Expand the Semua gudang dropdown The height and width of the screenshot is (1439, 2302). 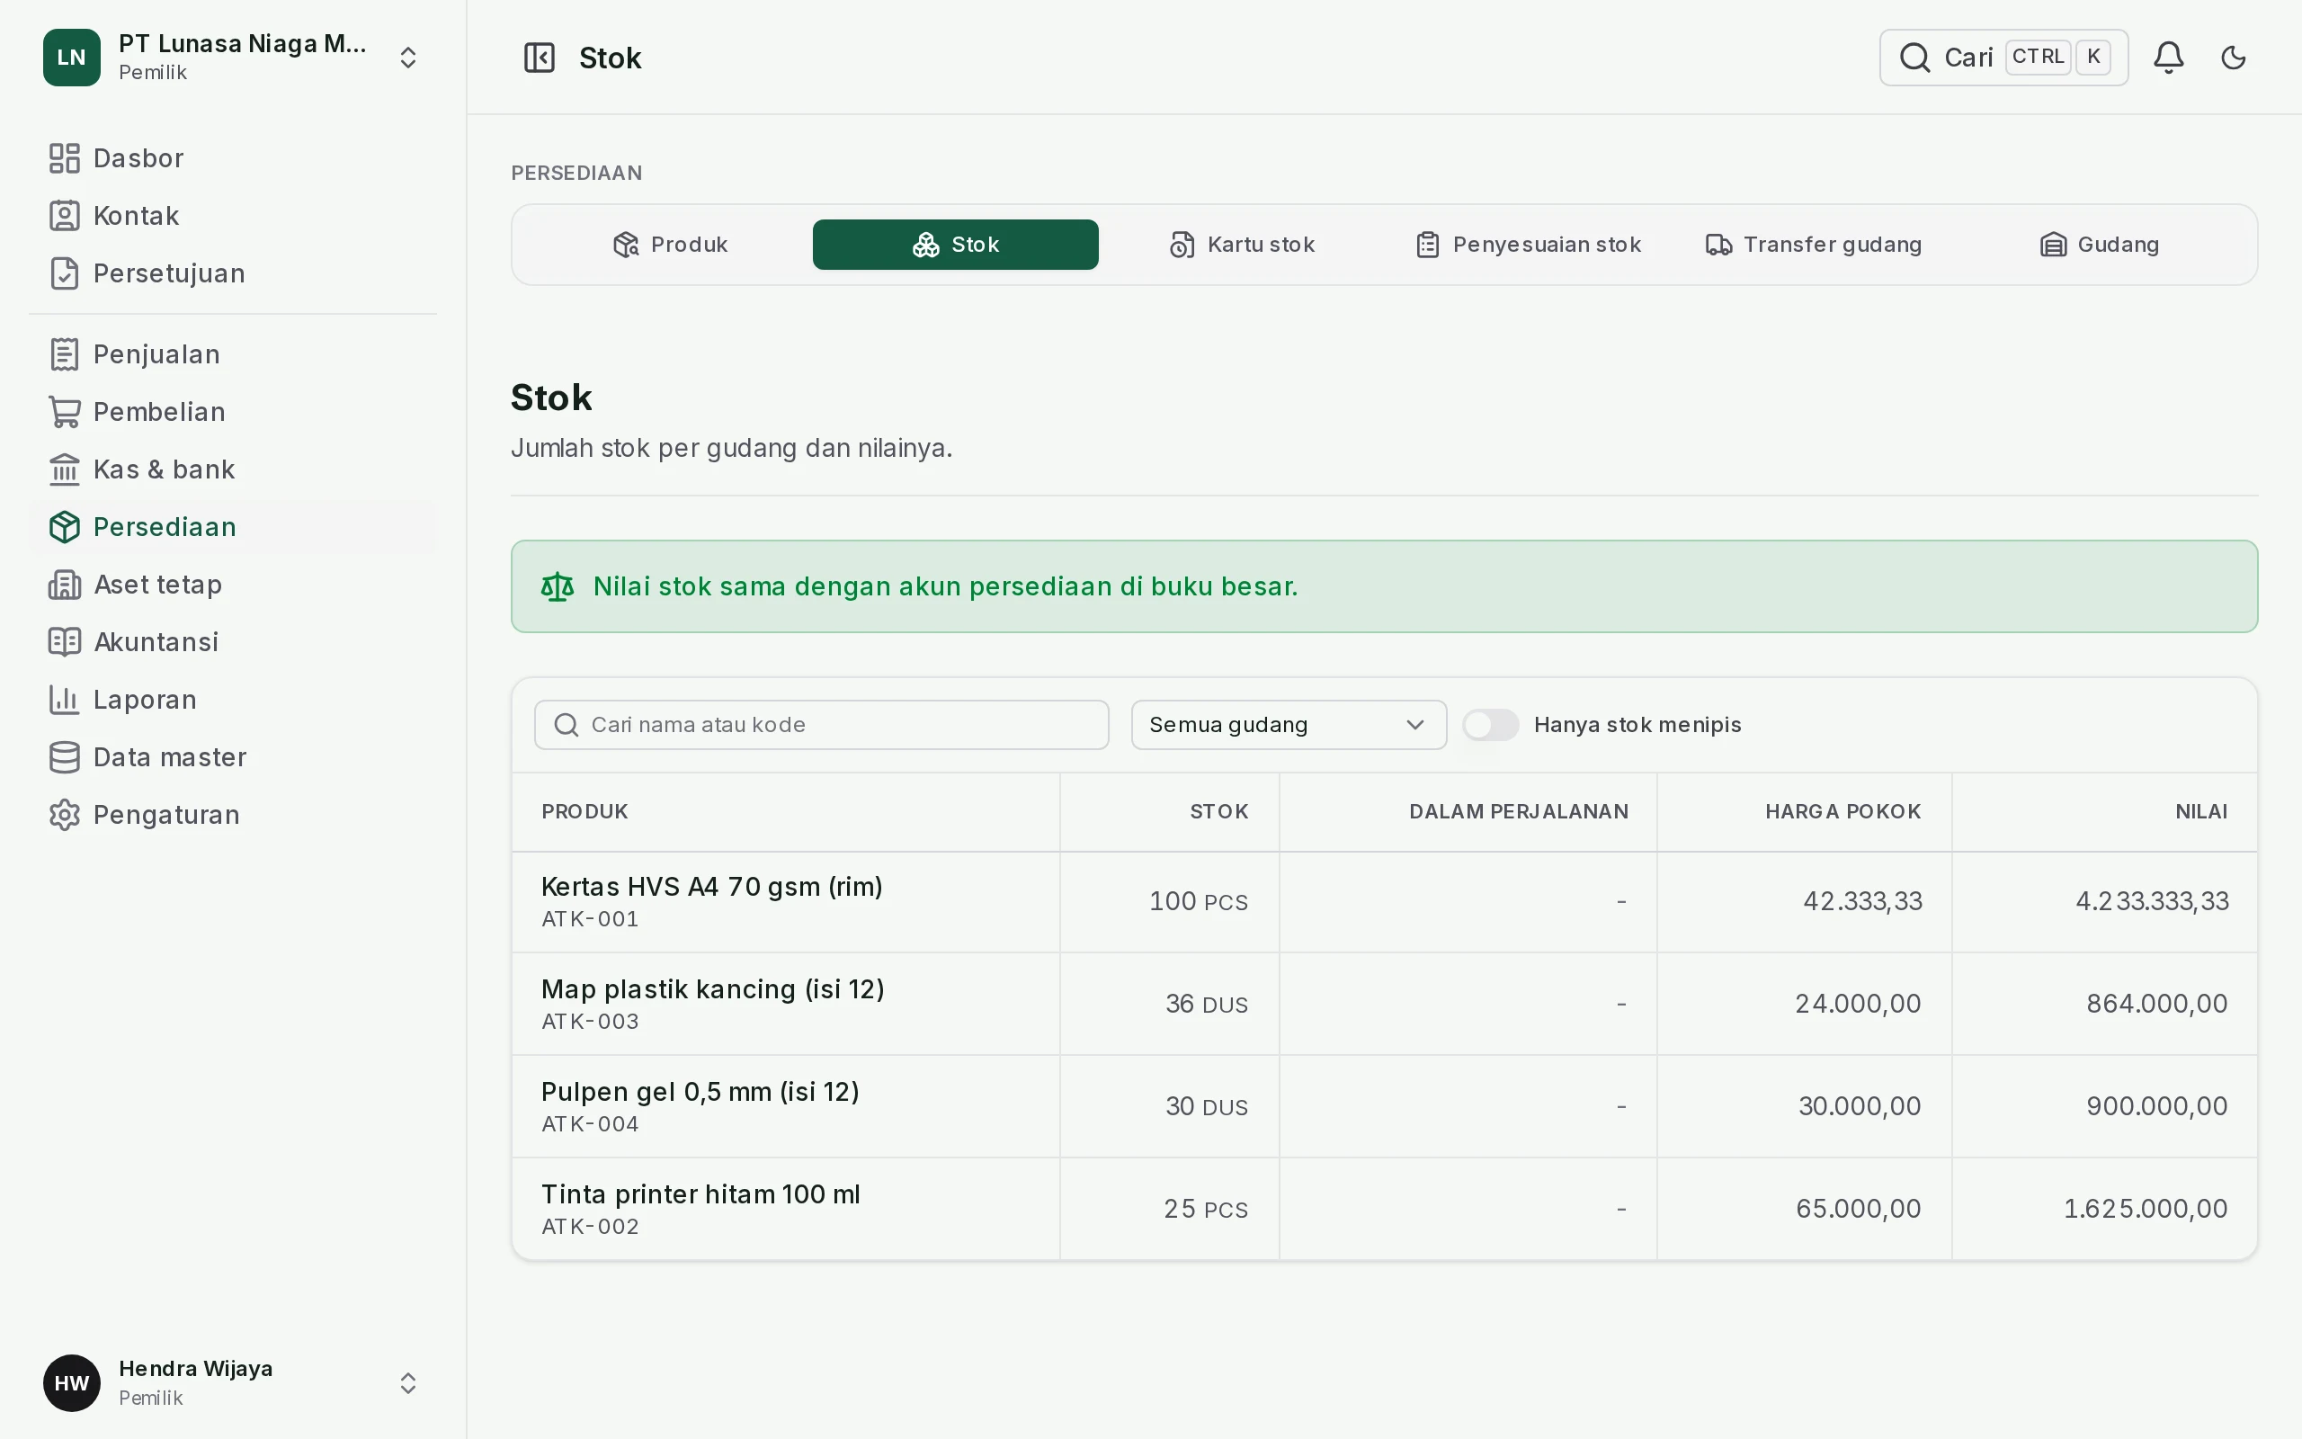[x=1288, y=724]
